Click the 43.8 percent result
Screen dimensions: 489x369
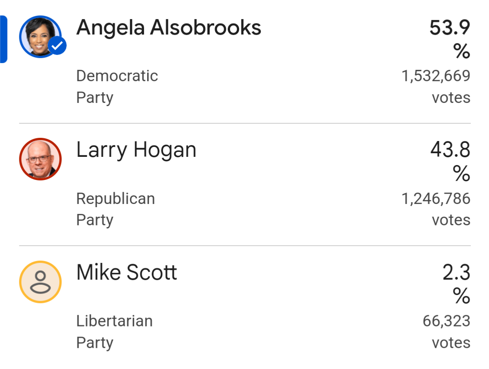click(451, 161)
